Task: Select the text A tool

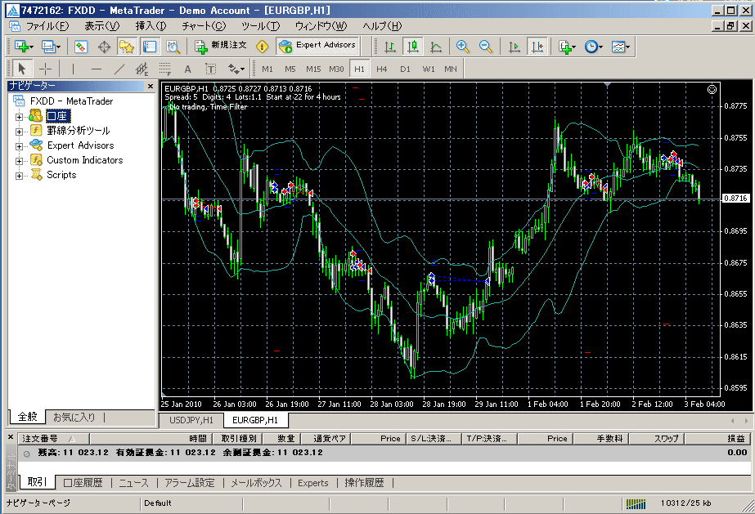Action: point(188,69)
